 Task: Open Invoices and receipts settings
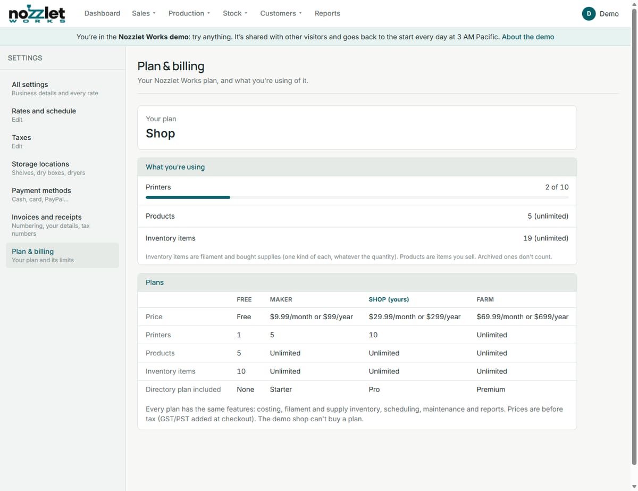62,225
